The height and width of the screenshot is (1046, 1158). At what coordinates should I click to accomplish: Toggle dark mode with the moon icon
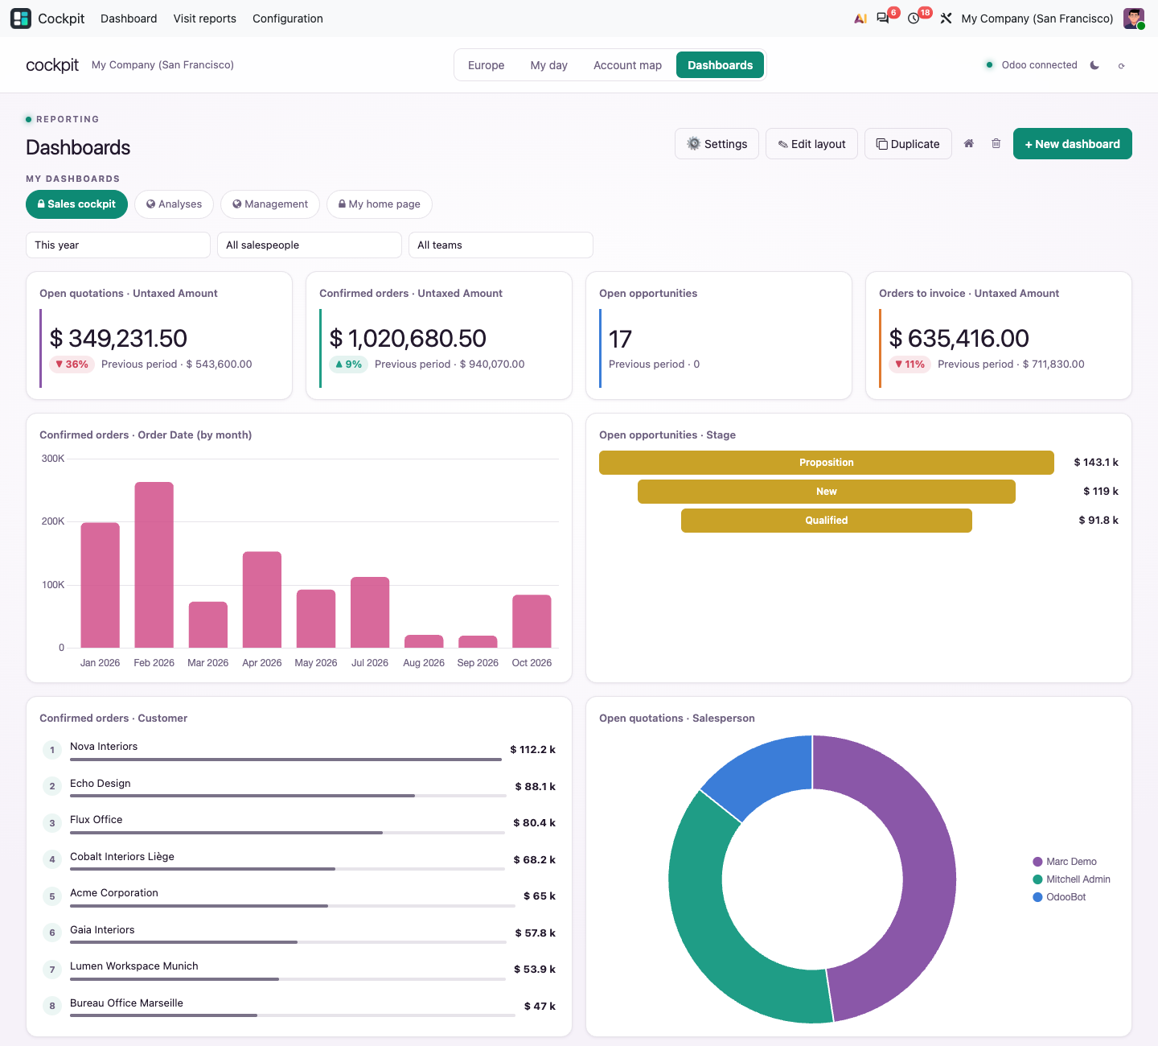1094,65
